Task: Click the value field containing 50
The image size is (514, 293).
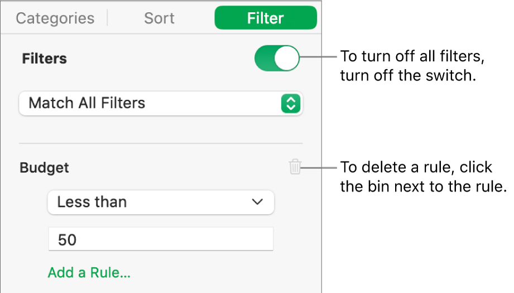Action: pyautogui.click(x=161, y=239)
